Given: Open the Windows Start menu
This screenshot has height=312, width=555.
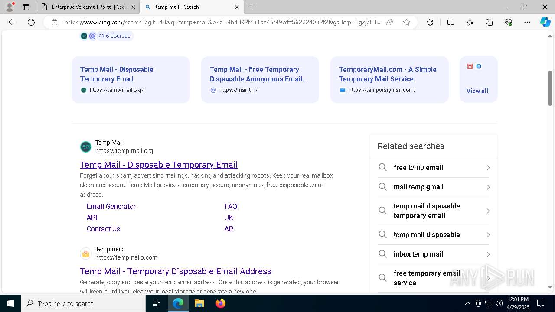Looking at the screenshot, I should point(10,303).
